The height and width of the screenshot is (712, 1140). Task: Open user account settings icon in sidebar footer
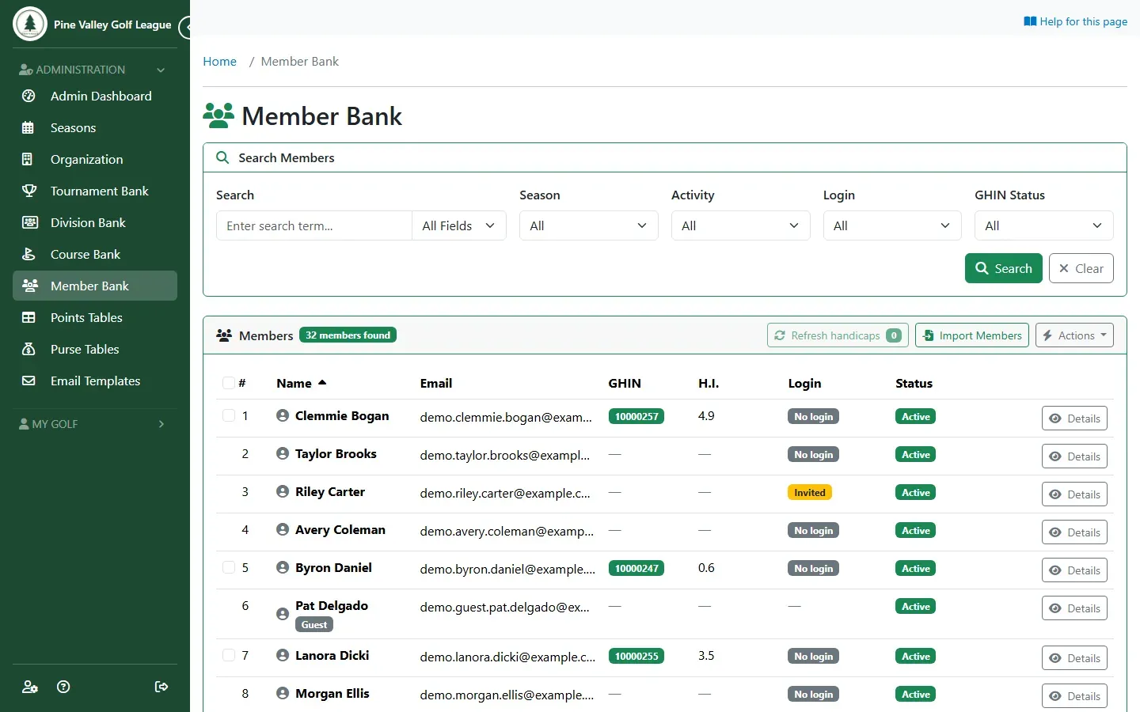click(30, 687)
